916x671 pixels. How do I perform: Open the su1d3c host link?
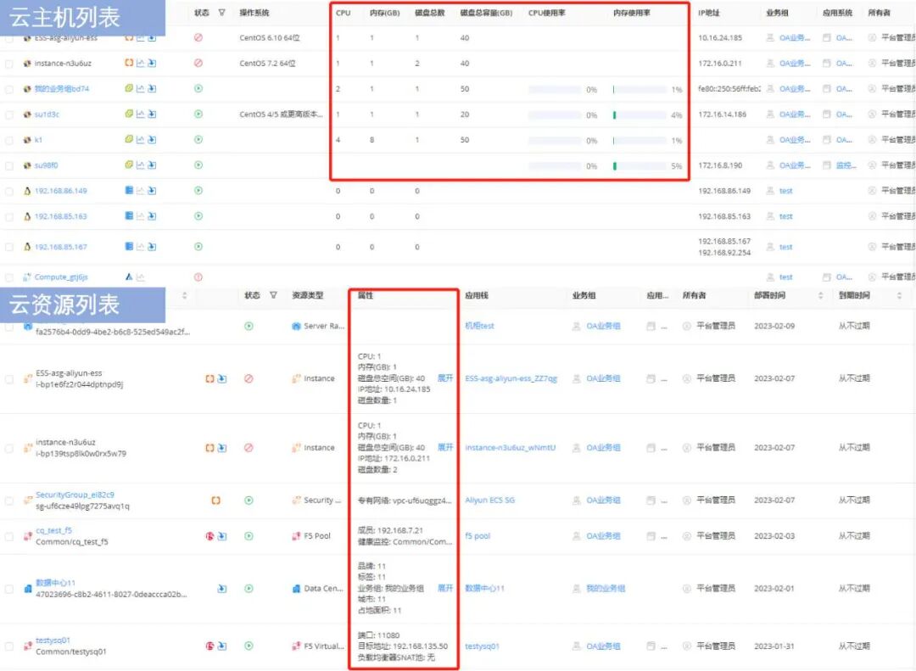[47, 114]
